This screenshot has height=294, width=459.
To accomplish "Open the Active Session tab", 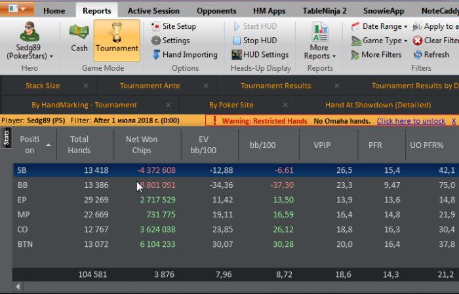I will tap(153, 10).
